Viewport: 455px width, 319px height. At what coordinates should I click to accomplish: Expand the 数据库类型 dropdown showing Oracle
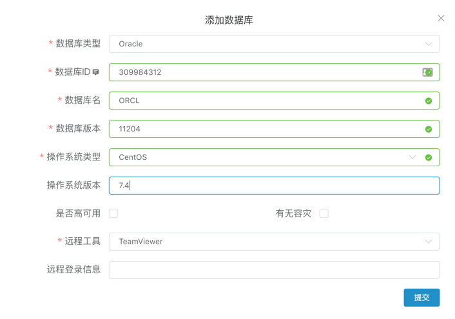point(428,44)
